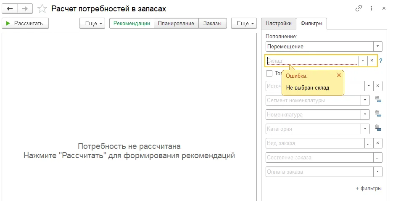The width and height of the screenshot is (393, 201).
Task: Dismiss the Ошибка tooltip with orange X
Action: coord(339,75)
